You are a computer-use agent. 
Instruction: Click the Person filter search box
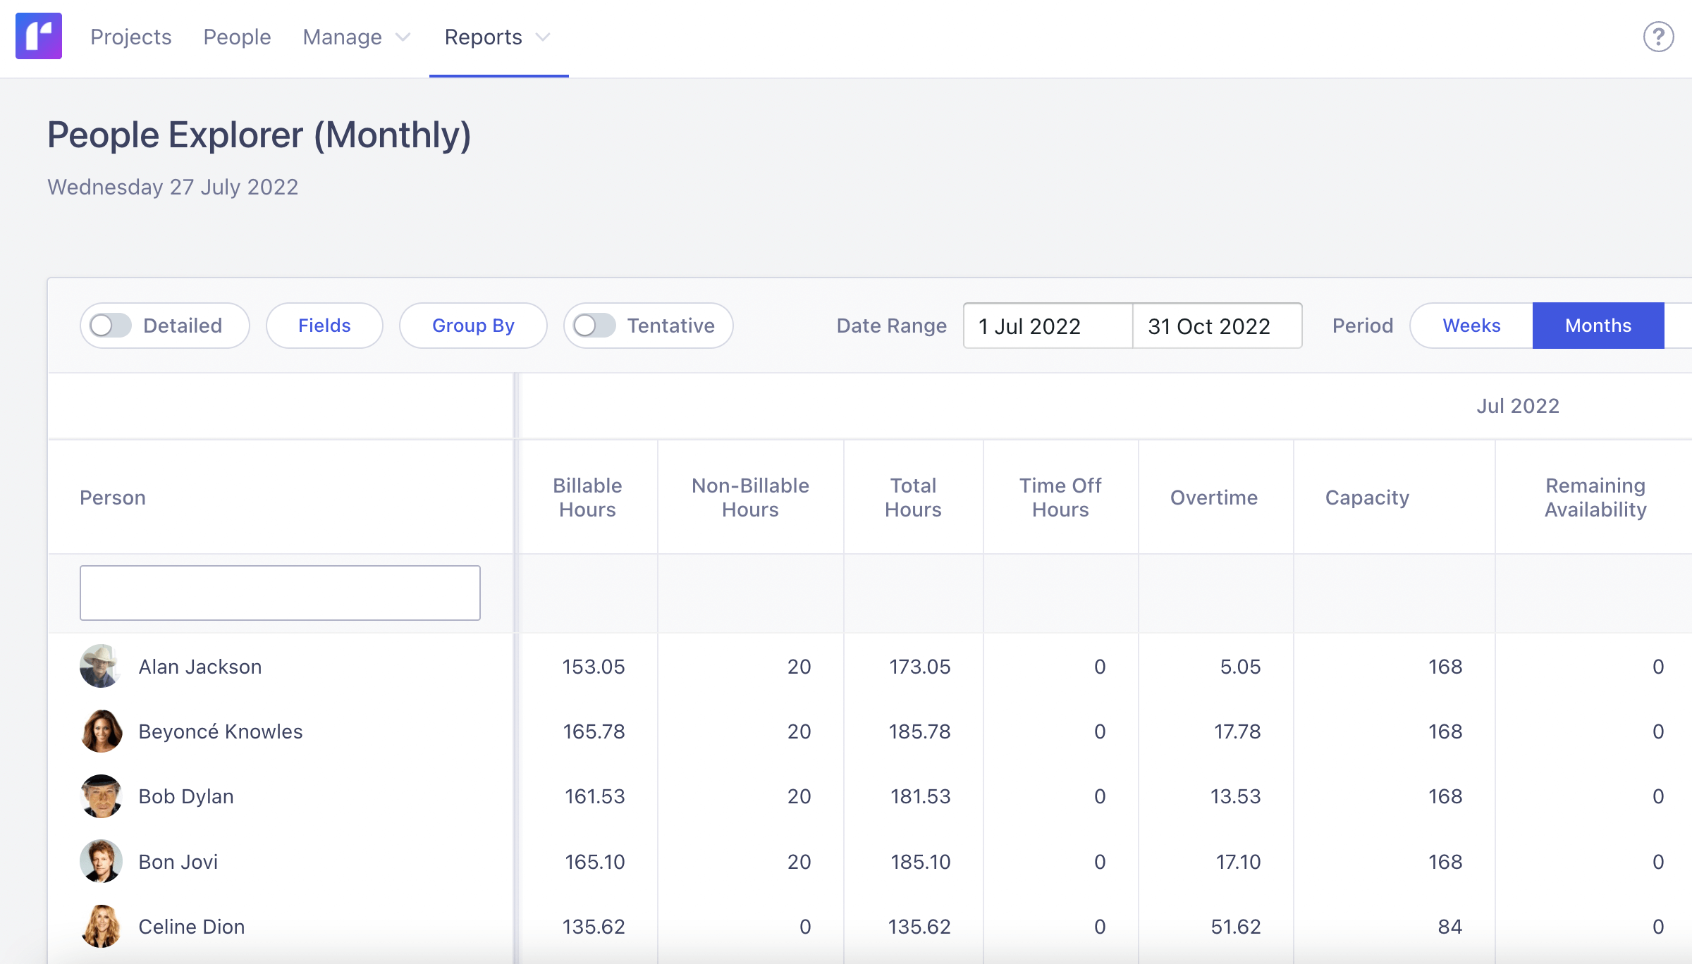[x=280, y=593]
